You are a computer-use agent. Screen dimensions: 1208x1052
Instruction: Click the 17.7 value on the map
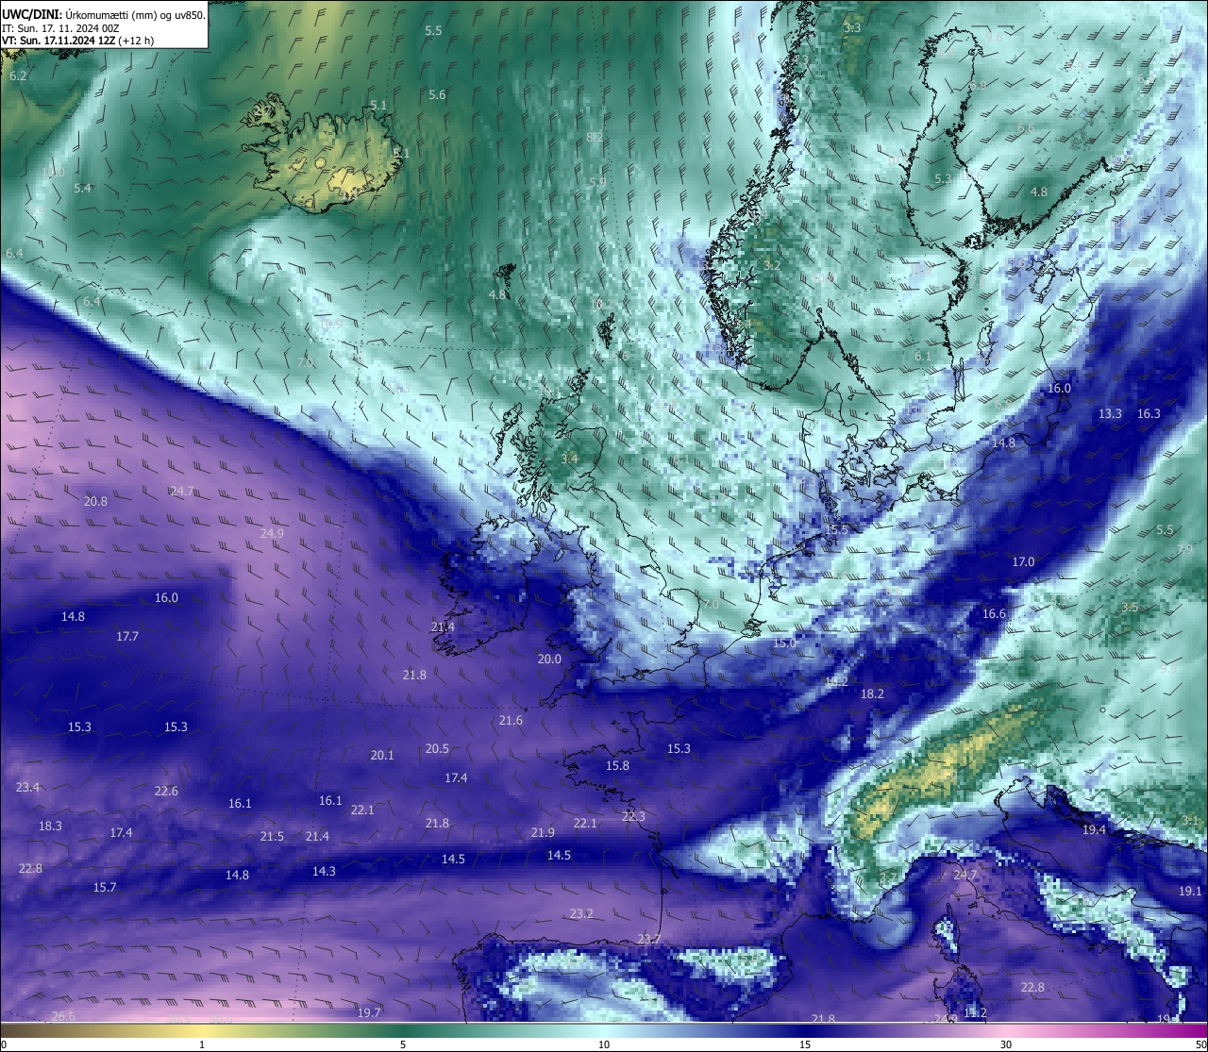pyautogui.click(x=127, y=637)
